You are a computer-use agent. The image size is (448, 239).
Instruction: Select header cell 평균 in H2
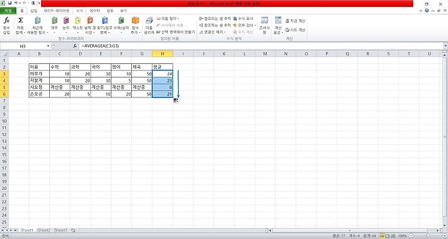point(162,67)
